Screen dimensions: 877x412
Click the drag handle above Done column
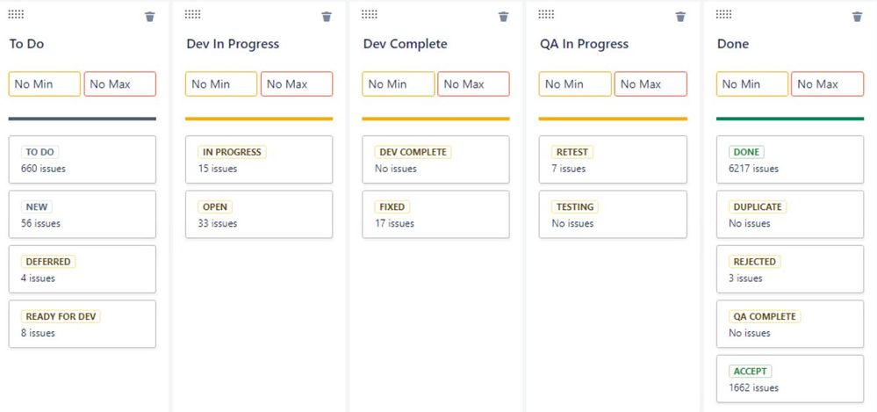724,14
